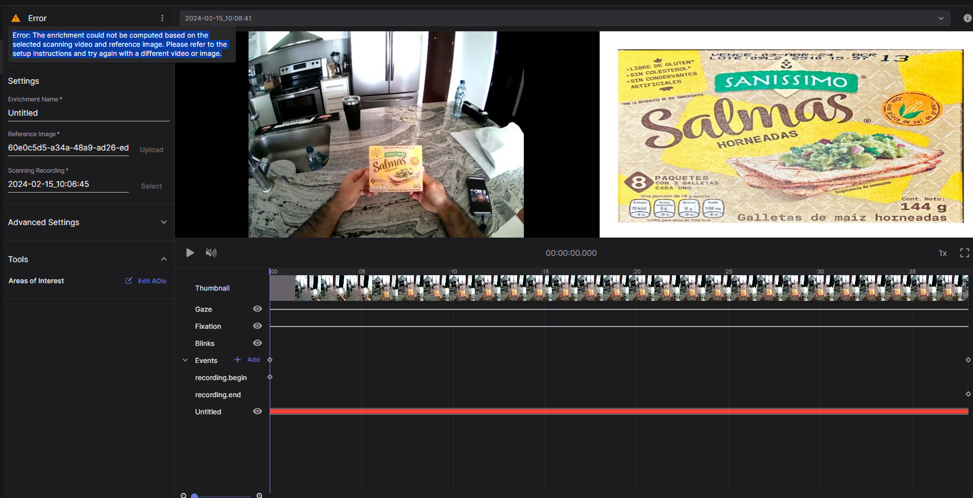Click the plus icon beside Add

[x=238, y=360]
